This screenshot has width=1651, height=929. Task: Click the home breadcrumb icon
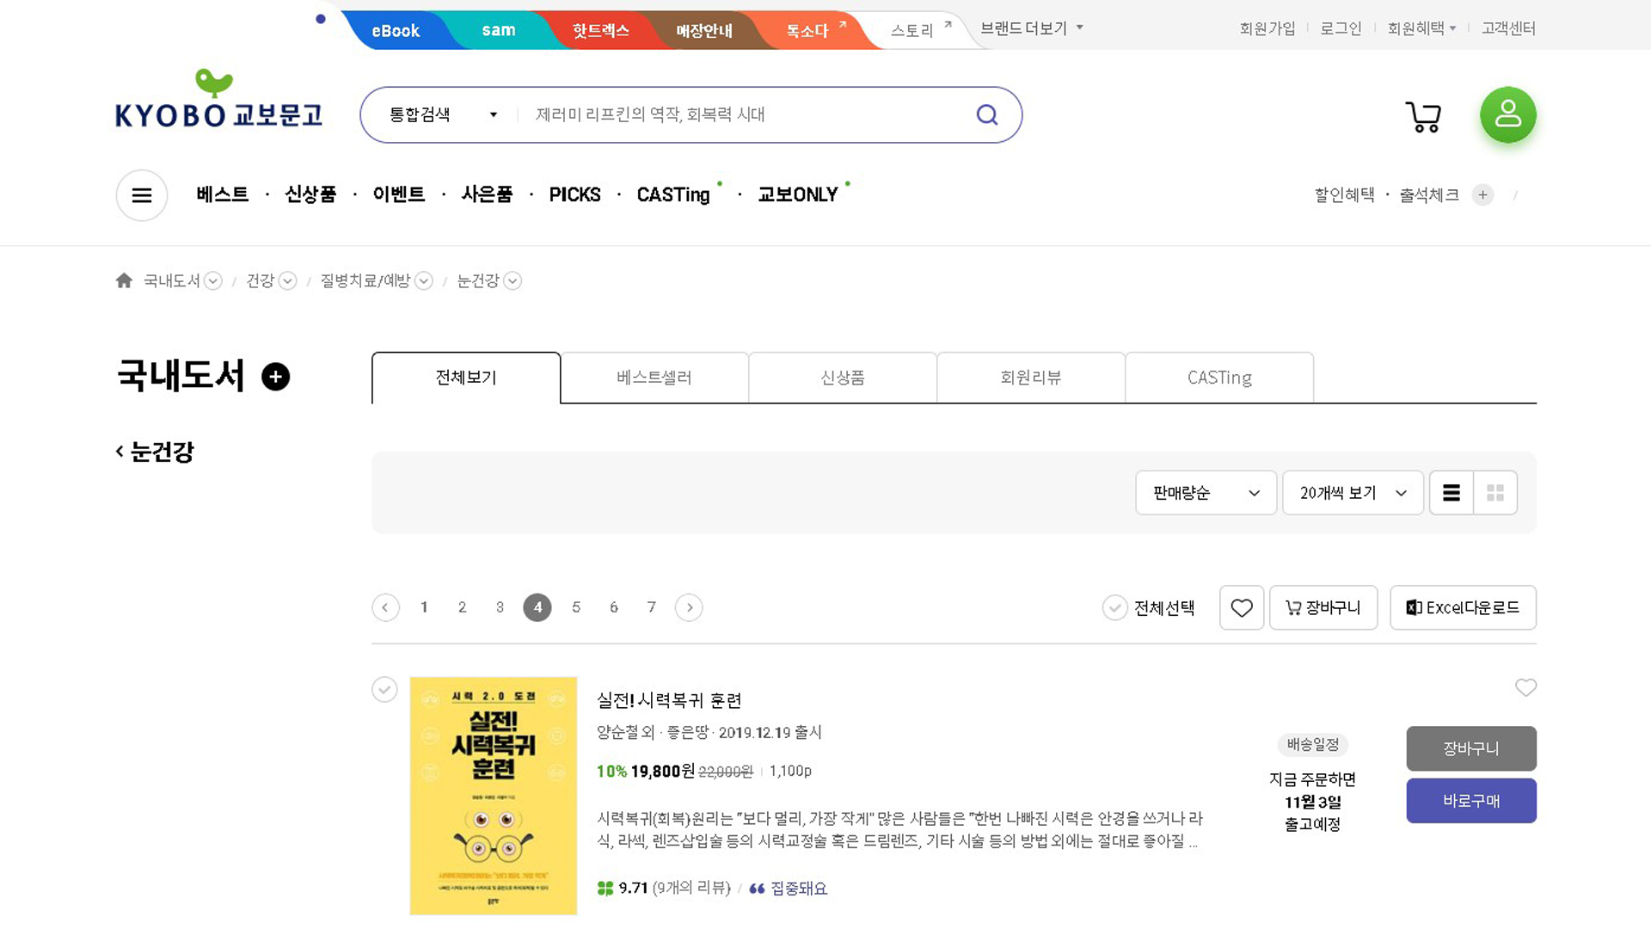pyautogui.click(x=124, y=280)
